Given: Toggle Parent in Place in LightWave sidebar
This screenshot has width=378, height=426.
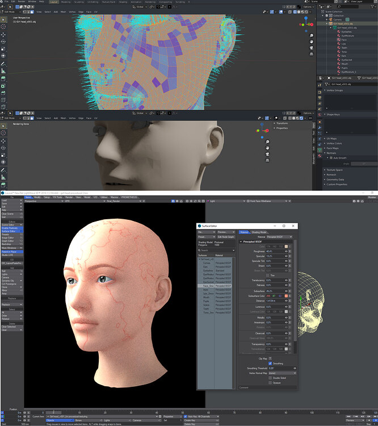Looking at the screenshot, I should 12,252.
